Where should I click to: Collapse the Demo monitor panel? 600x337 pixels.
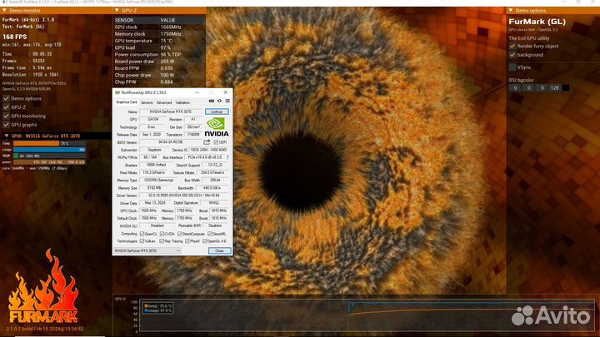(x=5, y=11)
